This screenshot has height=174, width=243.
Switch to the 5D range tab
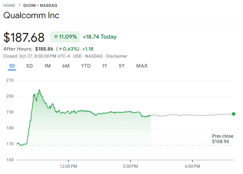[x=30, y=66]
